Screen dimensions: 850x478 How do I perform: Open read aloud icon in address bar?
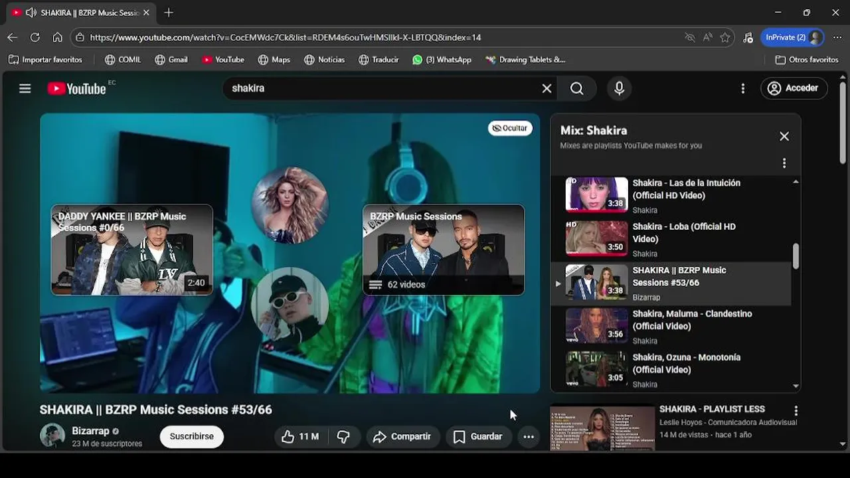coord(707,37)
